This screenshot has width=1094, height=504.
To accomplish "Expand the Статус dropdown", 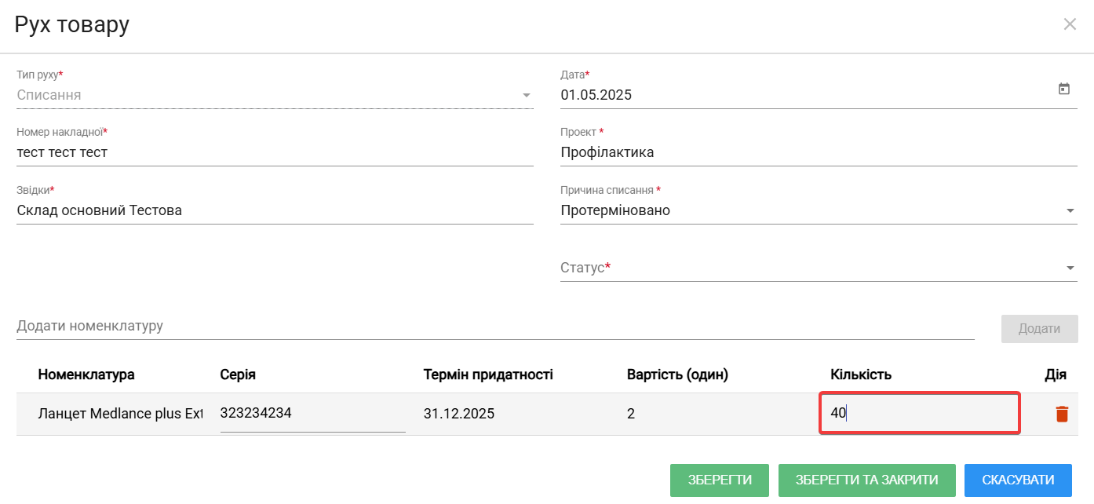I will [1070, 268].
